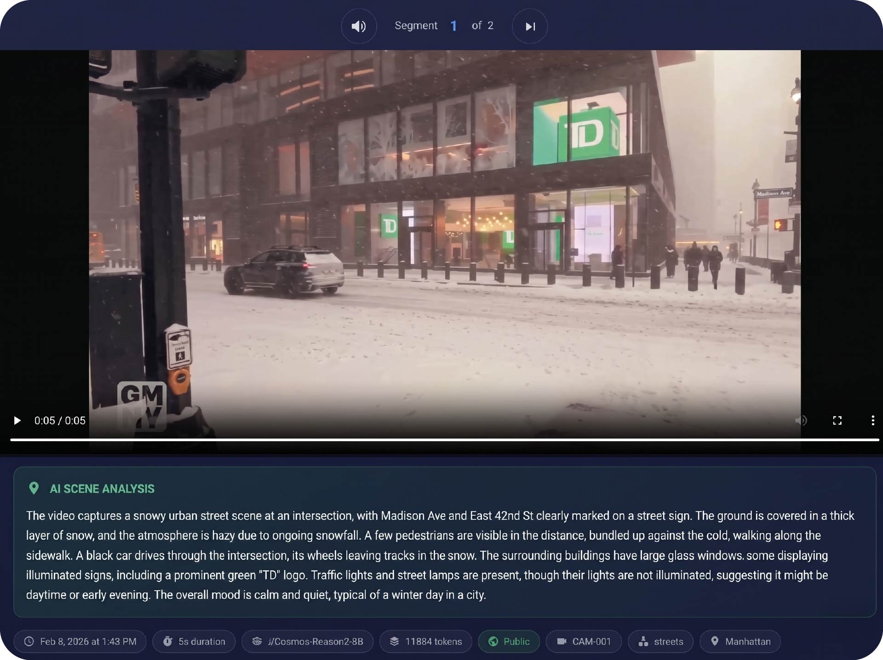Open video more options menu
The height and width of the screenshot is (660, 883).
tap(872, 421)
